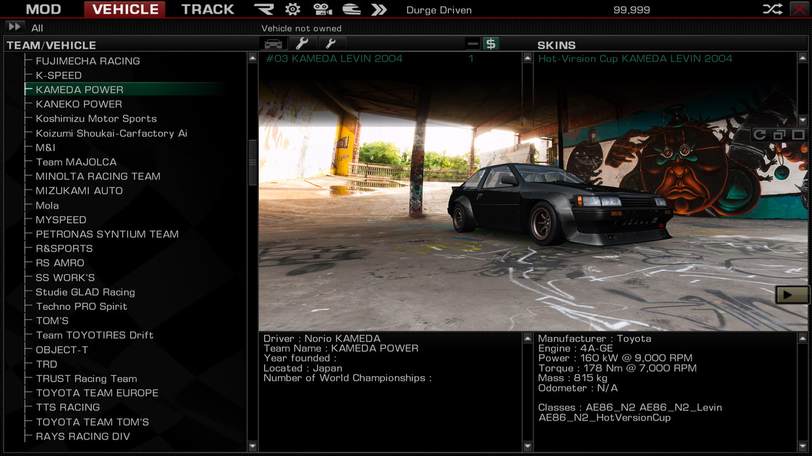
Task: Click down arrow of team list scrollbar
Action: pos(252,446)
